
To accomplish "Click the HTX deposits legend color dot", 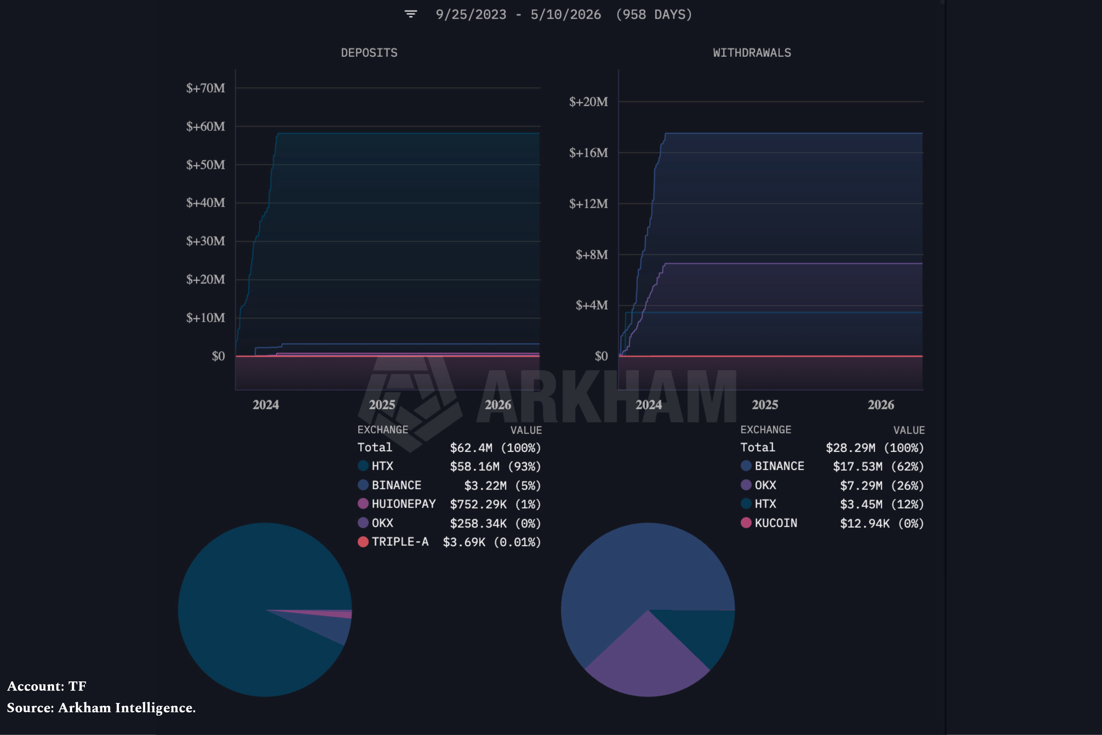I will coord(363,466).
